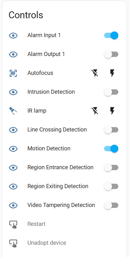Select Unadopt device text
This screenshot has height=257, width=130.
click(47, 243)
